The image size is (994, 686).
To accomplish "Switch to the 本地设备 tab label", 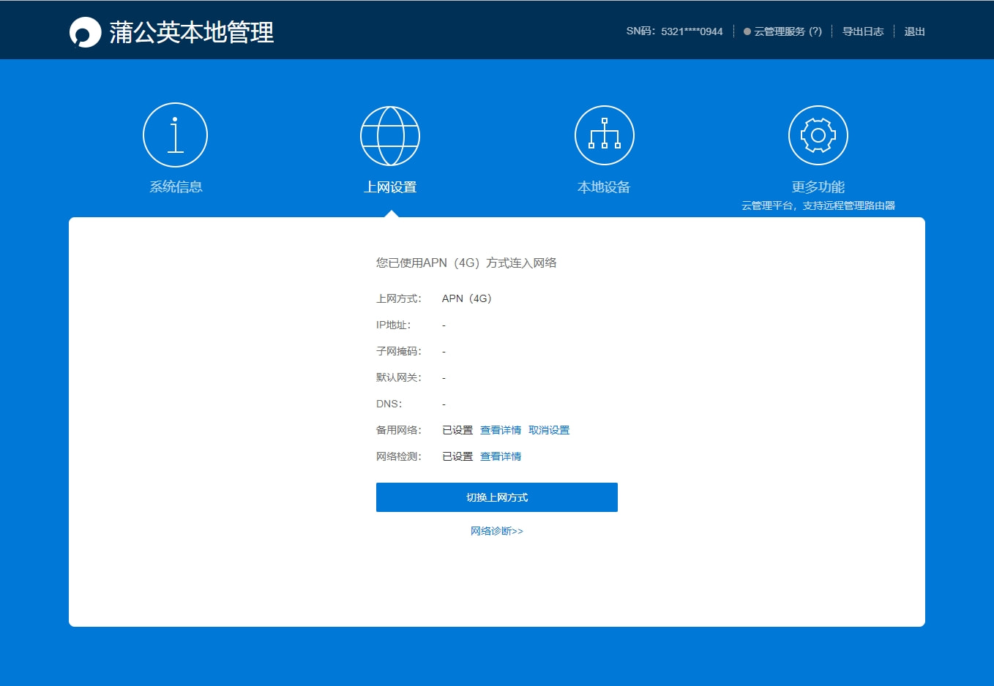I will [x=604, y=187].
